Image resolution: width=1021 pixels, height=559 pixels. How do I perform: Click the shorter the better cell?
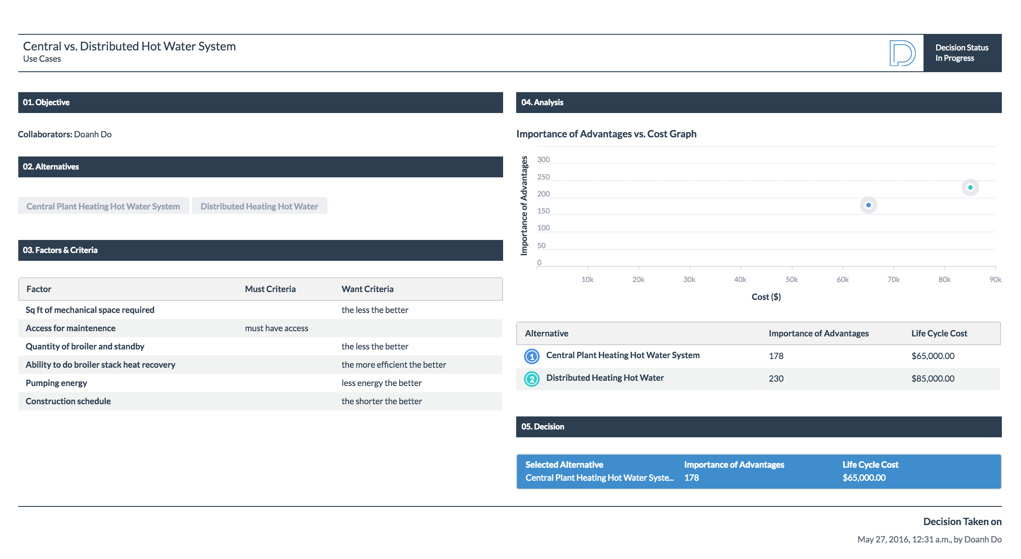pyautogui.click(x=381, y=401)
